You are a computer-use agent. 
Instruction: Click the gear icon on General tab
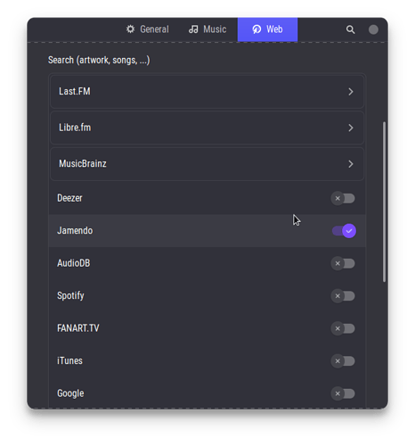(130, 29)
